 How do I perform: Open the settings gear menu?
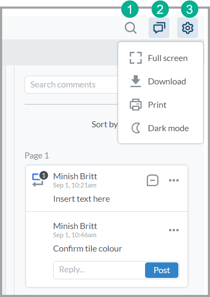(x=187, y=28)
